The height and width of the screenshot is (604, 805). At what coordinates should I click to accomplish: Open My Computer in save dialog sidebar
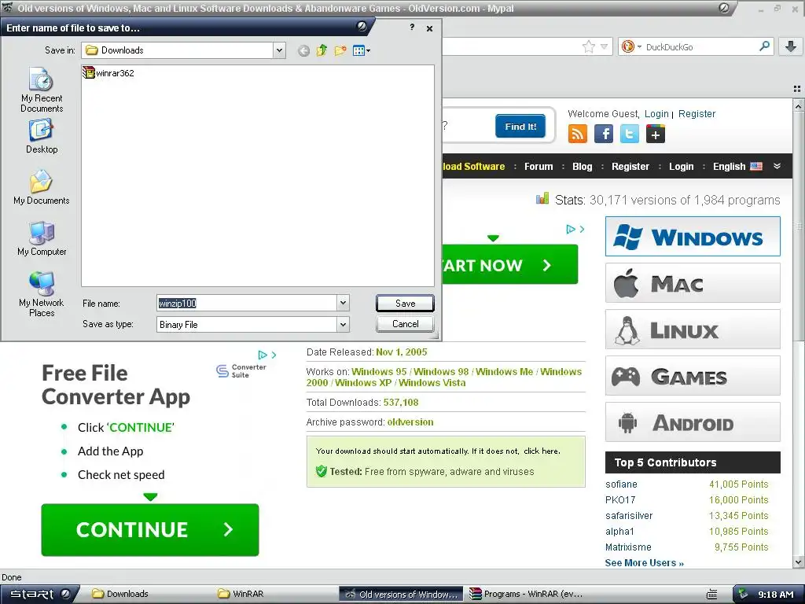42,239
